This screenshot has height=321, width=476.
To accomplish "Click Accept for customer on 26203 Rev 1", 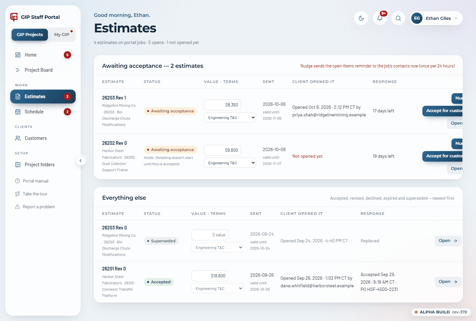I will point(443,111).
